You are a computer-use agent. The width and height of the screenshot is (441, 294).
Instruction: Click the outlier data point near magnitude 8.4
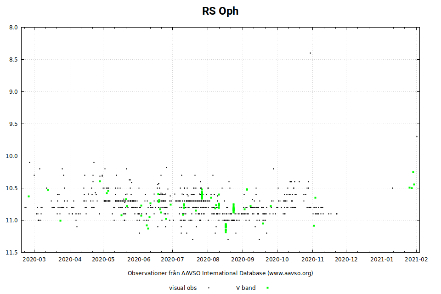(x=310, y=53)
